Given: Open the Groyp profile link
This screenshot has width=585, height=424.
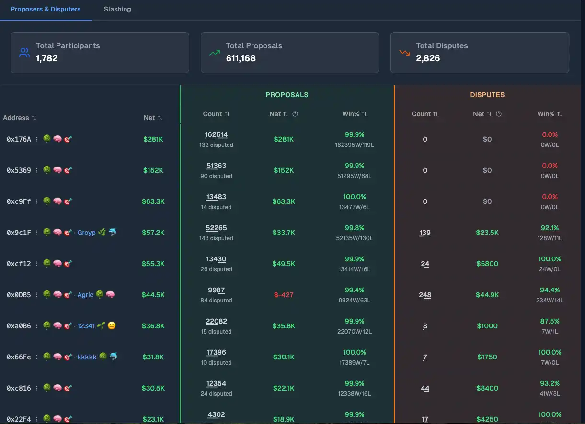Looking at the screenshot, I should [86, 232].
